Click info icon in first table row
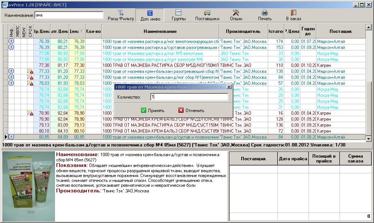The image size is (374, 223). pyautogui.click(x=11, y=41)
